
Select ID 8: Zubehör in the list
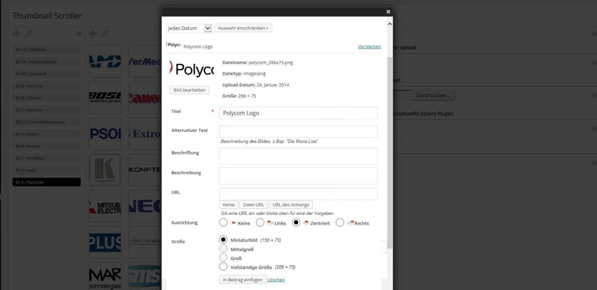click(47, 98)
